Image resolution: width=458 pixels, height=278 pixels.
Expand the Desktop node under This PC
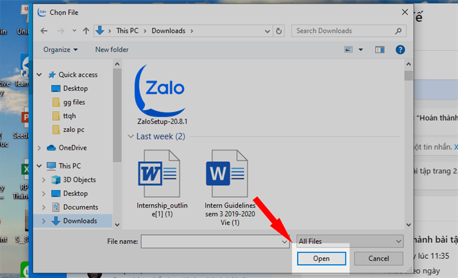click(x=44, y=194)
